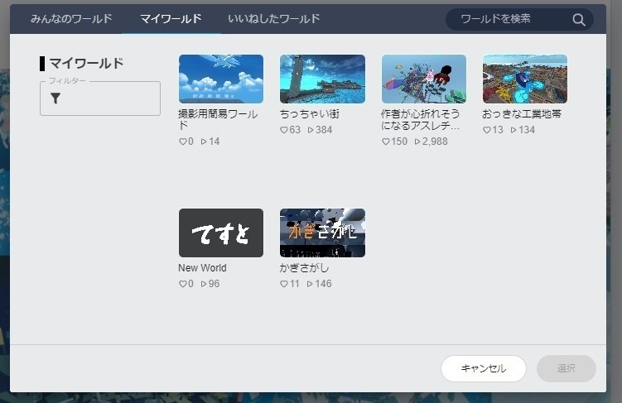Click the magnifying glass search icon
The height and width of the screenshot is (403, 622).
click(579, 19)
